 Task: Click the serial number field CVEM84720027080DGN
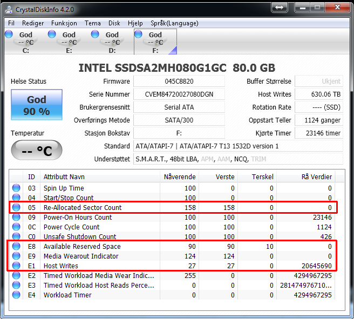(179, 94)
